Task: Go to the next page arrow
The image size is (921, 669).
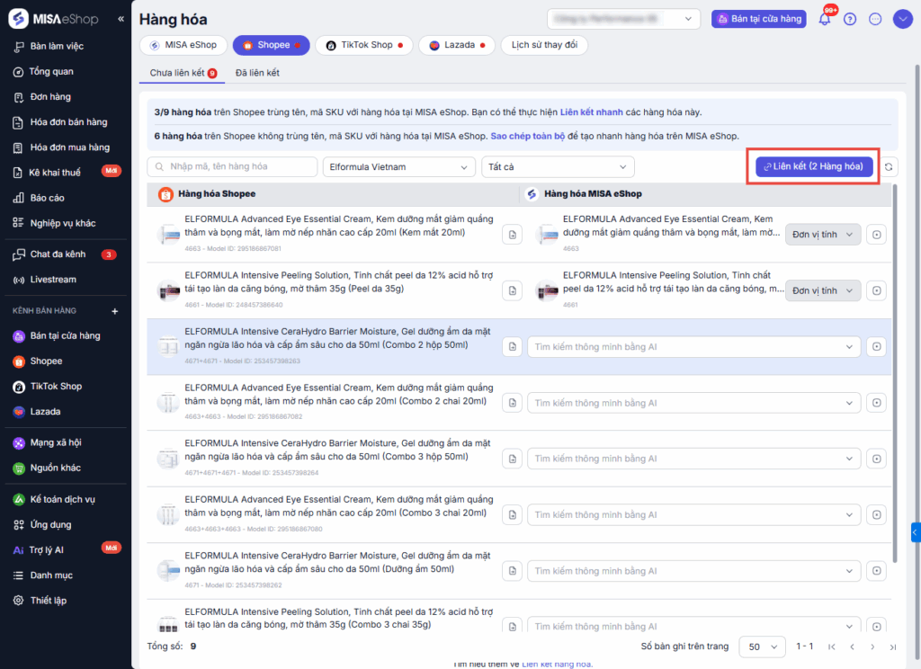Action: [x=872, y=647]
